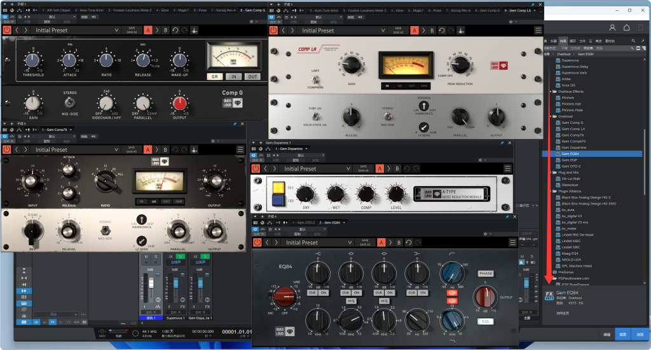This screenshot has width=651, height=350.
Task: Open hamburger menu in Gem Comp76
Action: pos(240,149)
